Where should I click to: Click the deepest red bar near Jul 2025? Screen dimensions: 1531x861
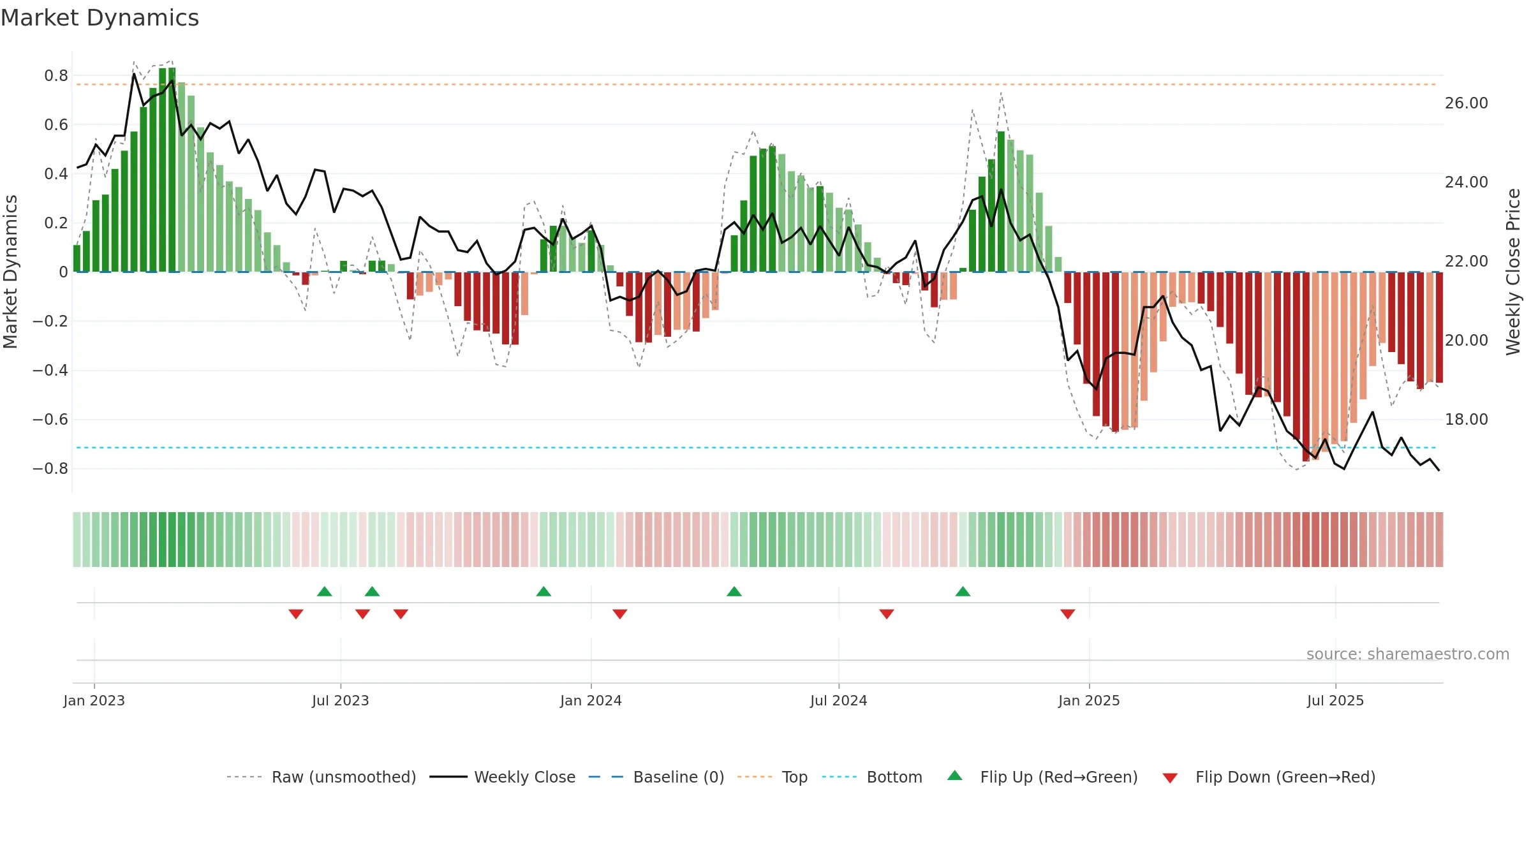click(x=1306, y=367)
